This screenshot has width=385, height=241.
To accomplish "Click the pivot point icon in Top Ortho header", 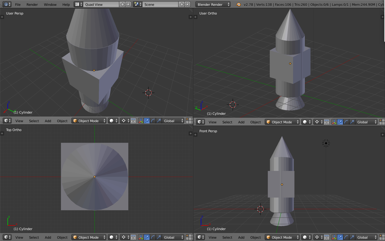I will [124, 237].
